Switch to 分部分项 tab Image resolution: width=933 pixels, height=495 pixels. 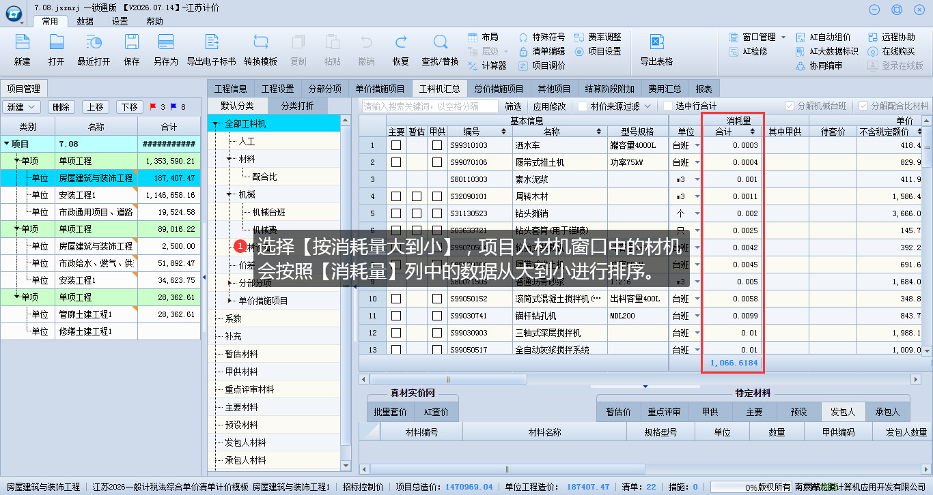tap(324, 89)
